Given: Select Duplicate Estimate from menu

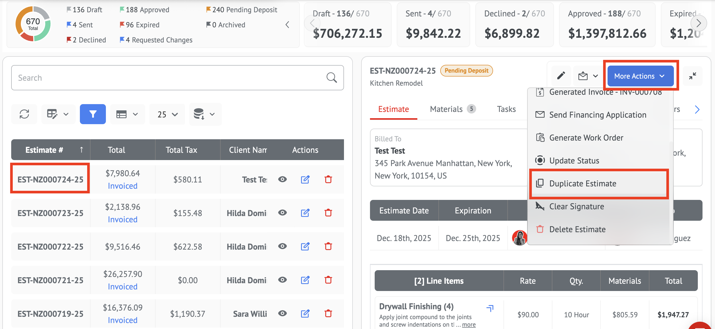Looking at the screenshot, I should tap(582, 184).
